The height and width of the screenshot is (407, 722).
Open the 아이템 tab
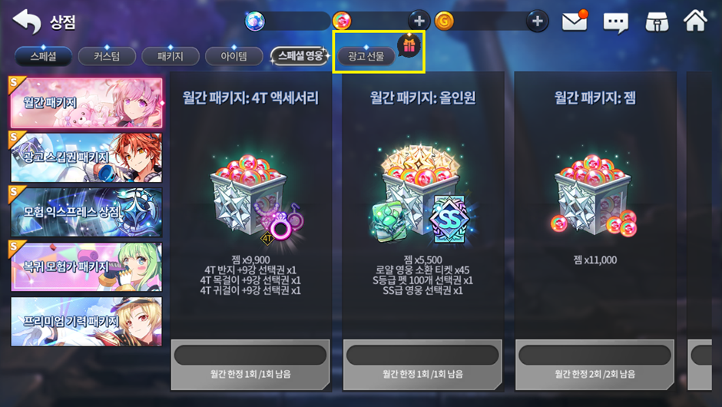234,56
